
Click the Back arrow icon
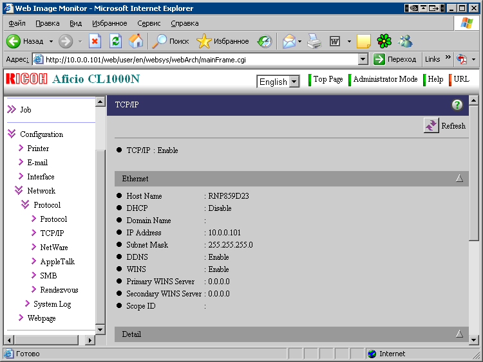pos(14,41)
